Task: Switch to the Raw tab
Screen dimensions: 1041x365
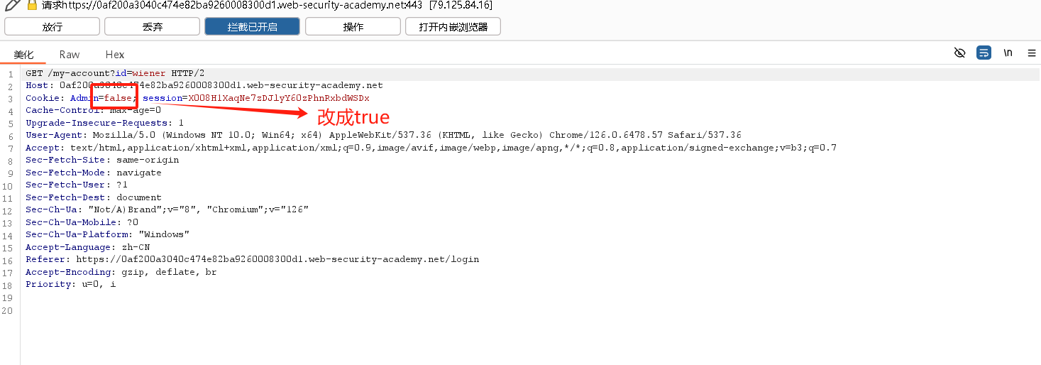Action: [x=70, y=55]
